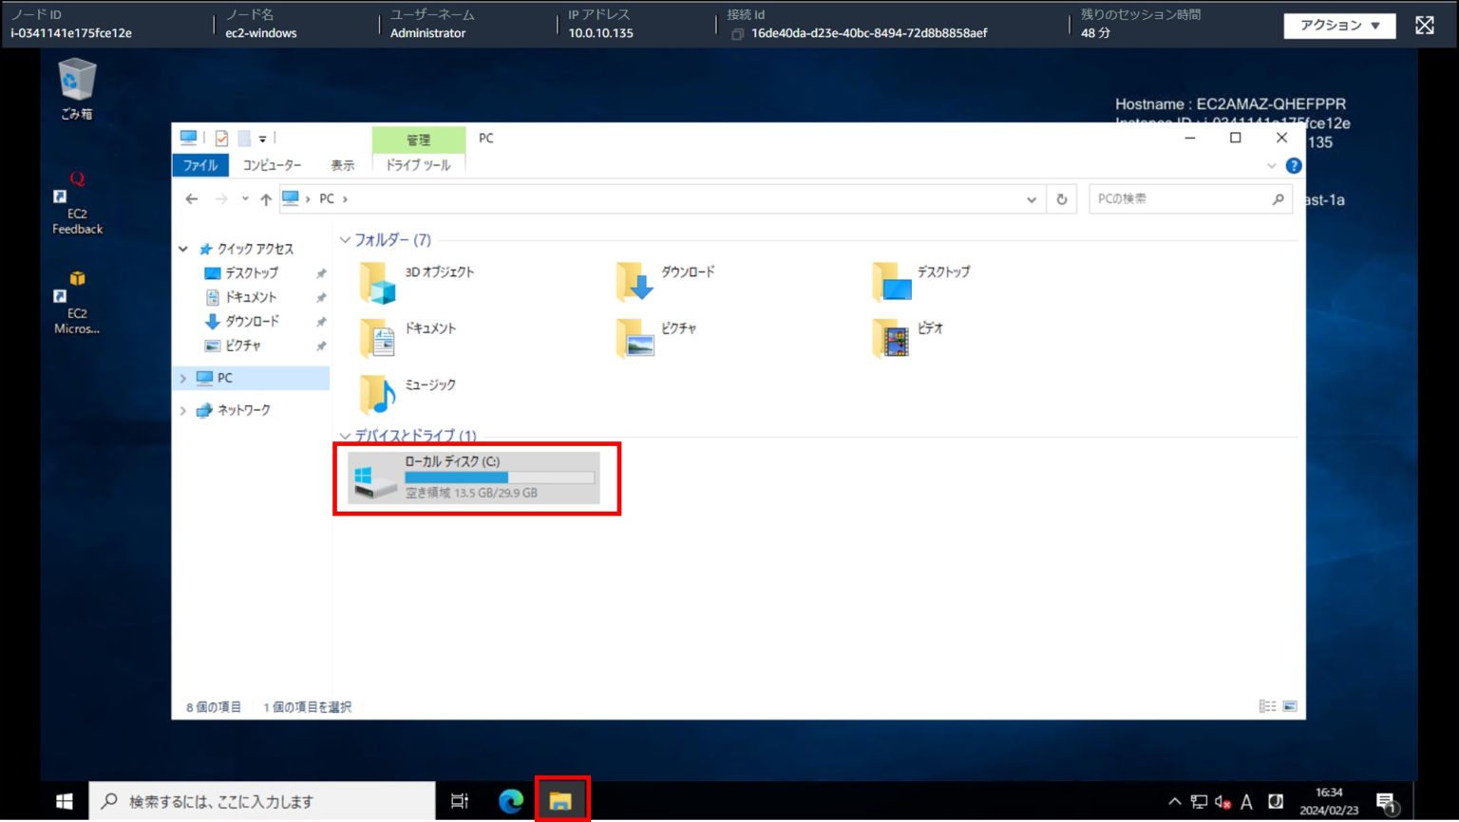Image resolution: width=1459 pixels, height=822 pixels.
Task: Switch to large thumbnails view at bottom right
Action: 1290,706
